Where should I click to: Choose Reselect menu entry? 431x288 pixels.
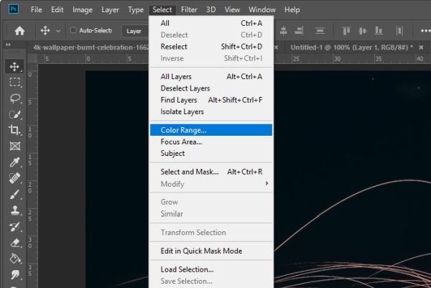click(x=211, y=47)
